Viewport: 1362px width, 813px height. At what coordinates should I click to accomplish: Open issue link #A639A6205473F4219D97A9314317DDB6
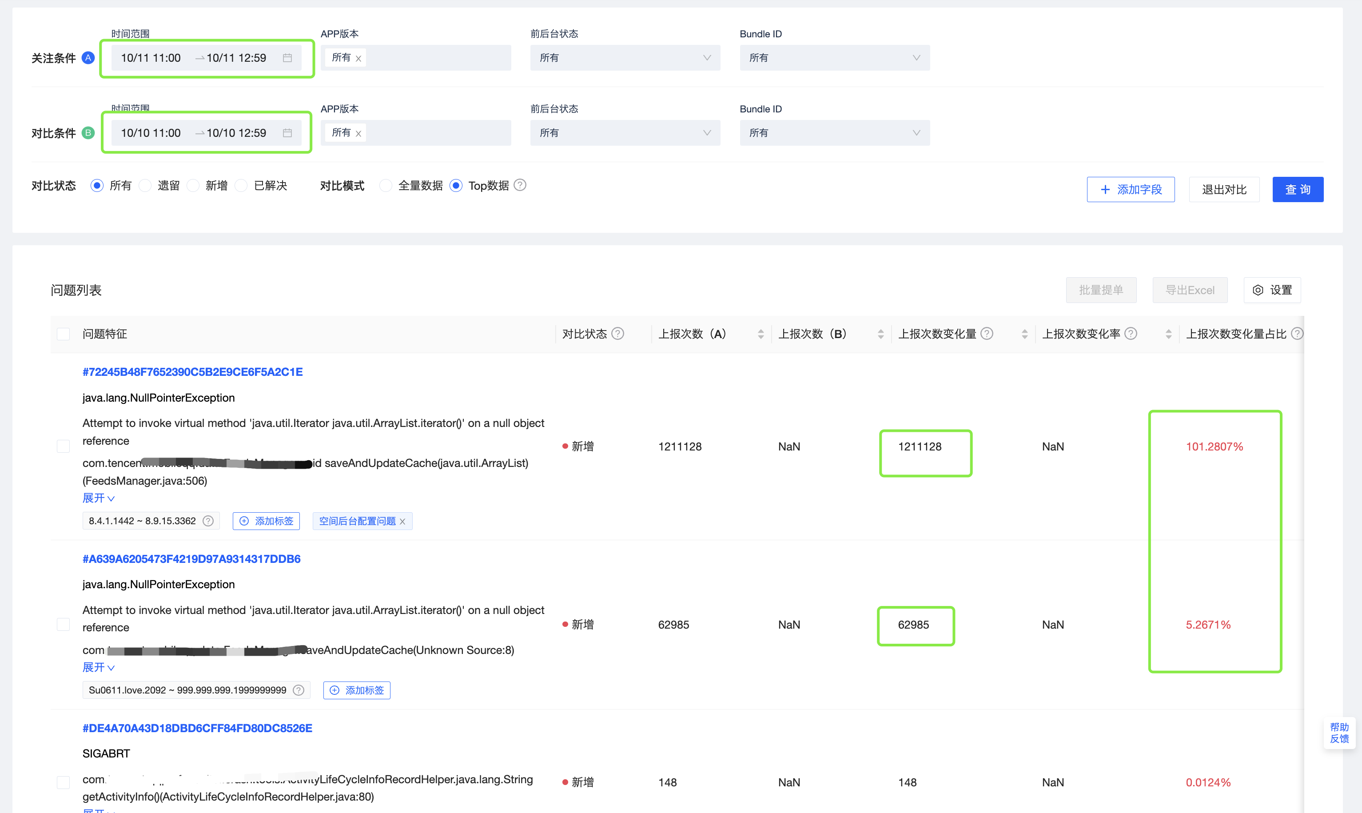pos(191,559)
